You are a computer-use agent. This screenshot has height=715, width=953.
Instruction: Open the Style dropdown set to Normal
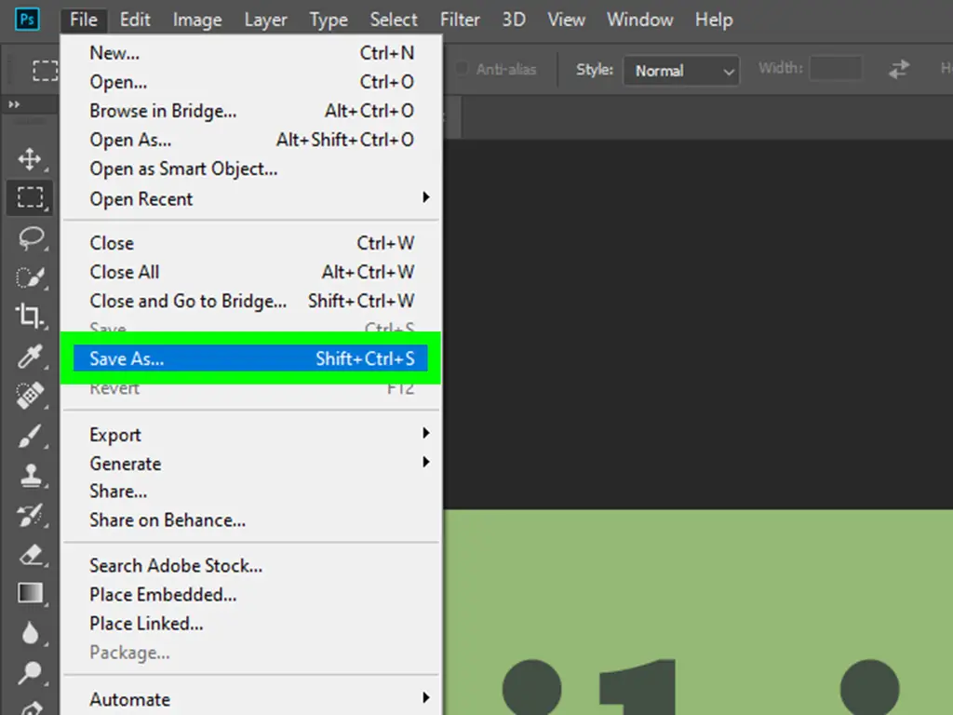(x=681, y=71)
